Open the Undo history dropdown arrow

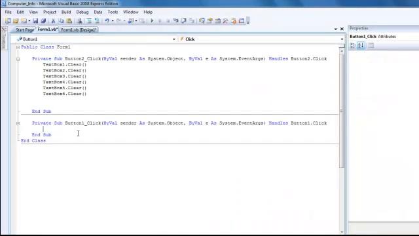pyautogui.click(x=113, y=21)
